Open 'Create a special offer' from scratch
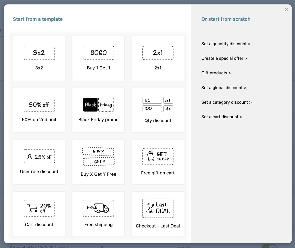This screenshot has width=295, height=248. (x=224, y=58)
